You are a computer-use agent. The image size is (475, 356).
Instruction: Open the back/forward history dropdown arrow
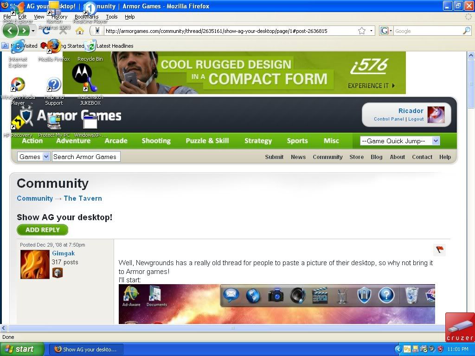pos(33,31)
